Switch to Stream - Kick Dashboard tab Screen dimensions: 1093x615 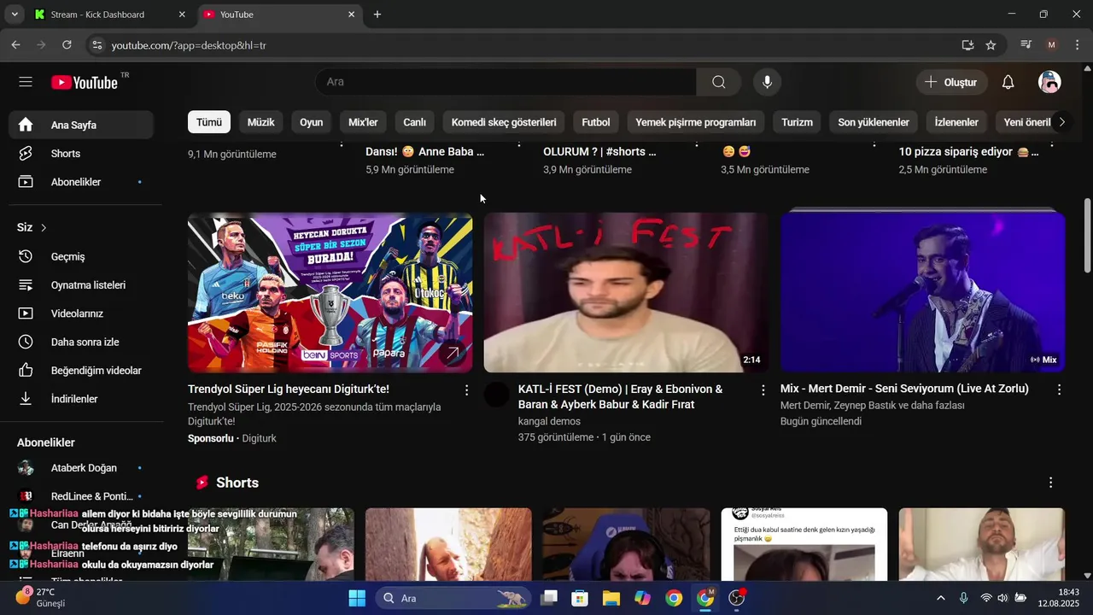[x=109, y=15]
